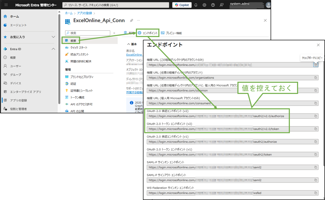
Task: Click the エンドポイント toolbar button
Action: pos(148,33)
